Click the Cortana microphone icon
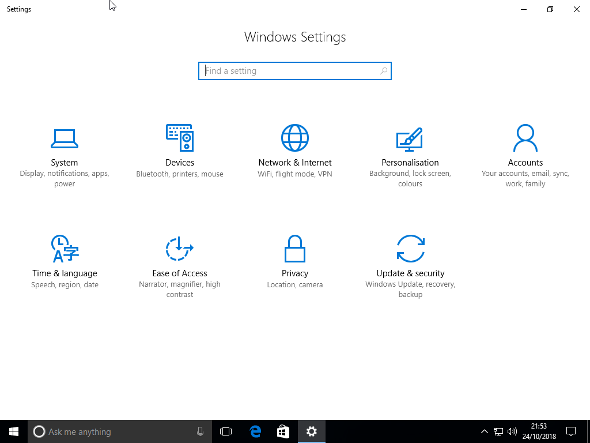This screenshot has width=590, height=443. click(200, 431)
